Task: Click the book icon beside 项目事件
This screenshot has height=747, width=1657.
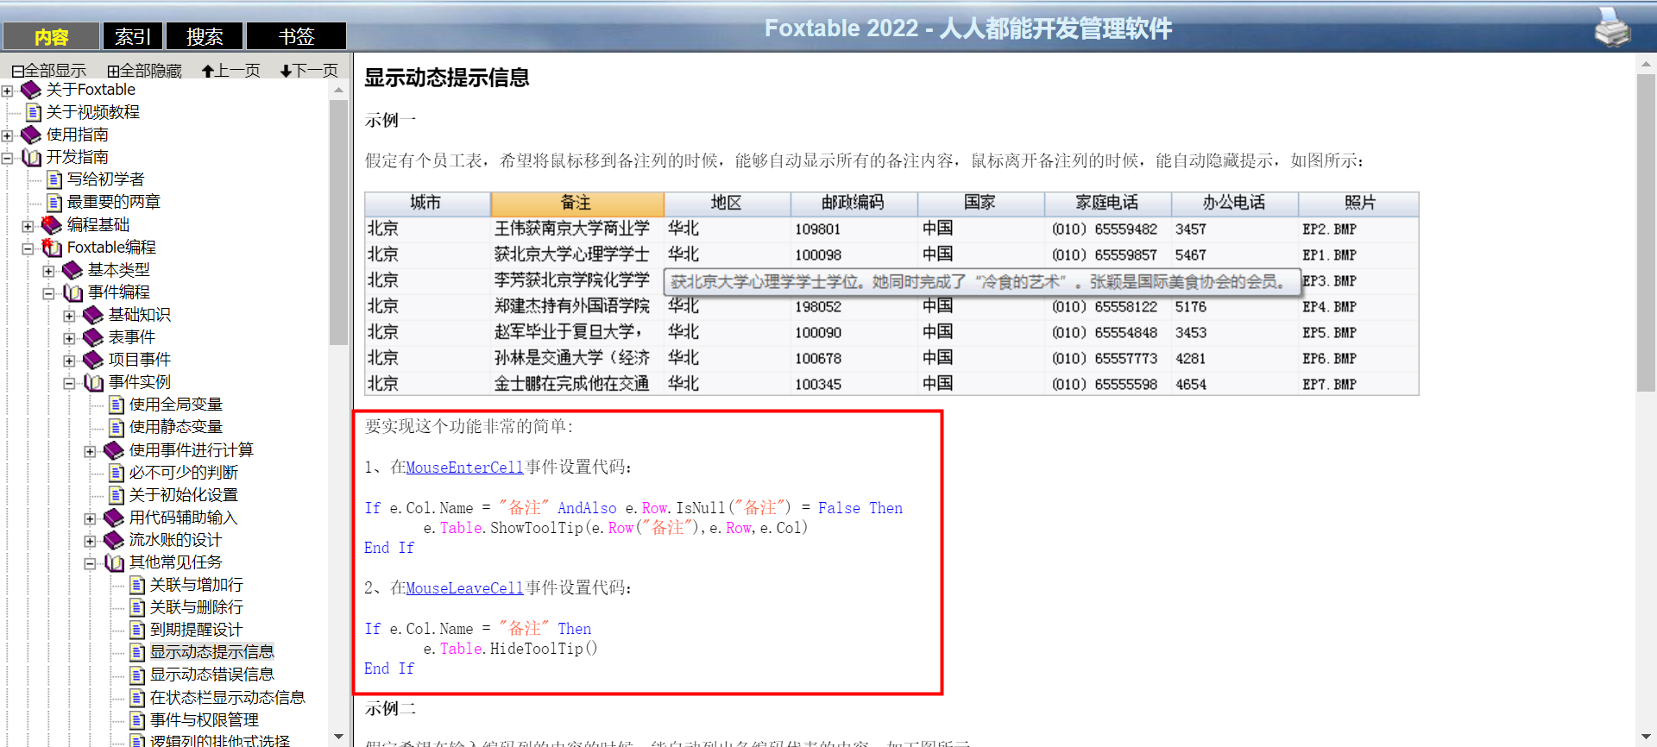Action: point(93,360)
